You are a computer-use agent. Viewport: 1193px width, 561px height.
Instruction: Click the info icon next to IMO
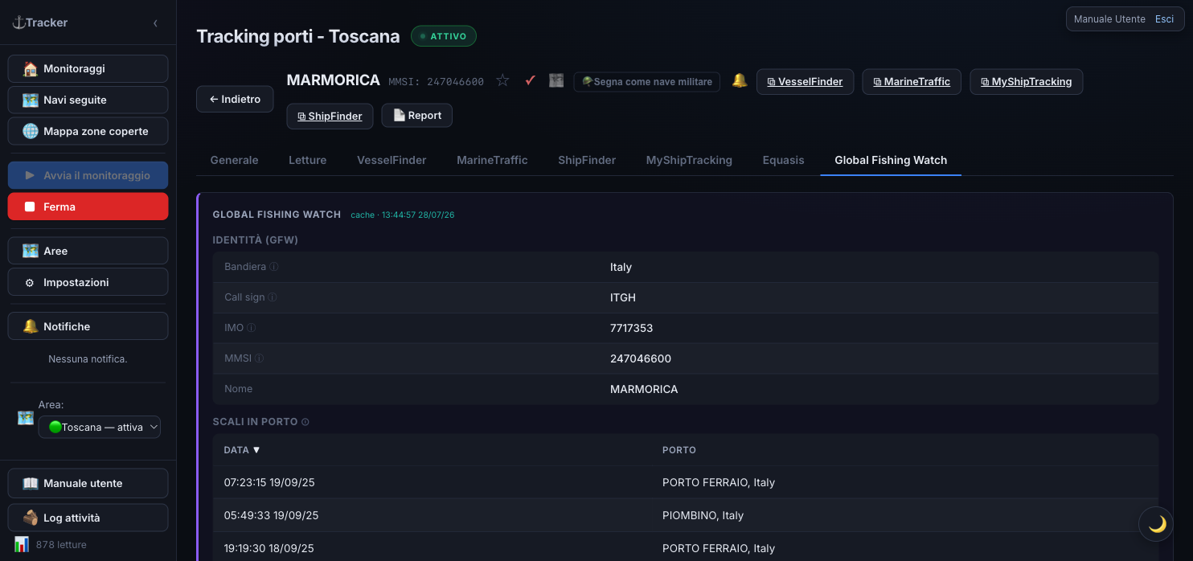pyautogui.click(x=252, y=328)
